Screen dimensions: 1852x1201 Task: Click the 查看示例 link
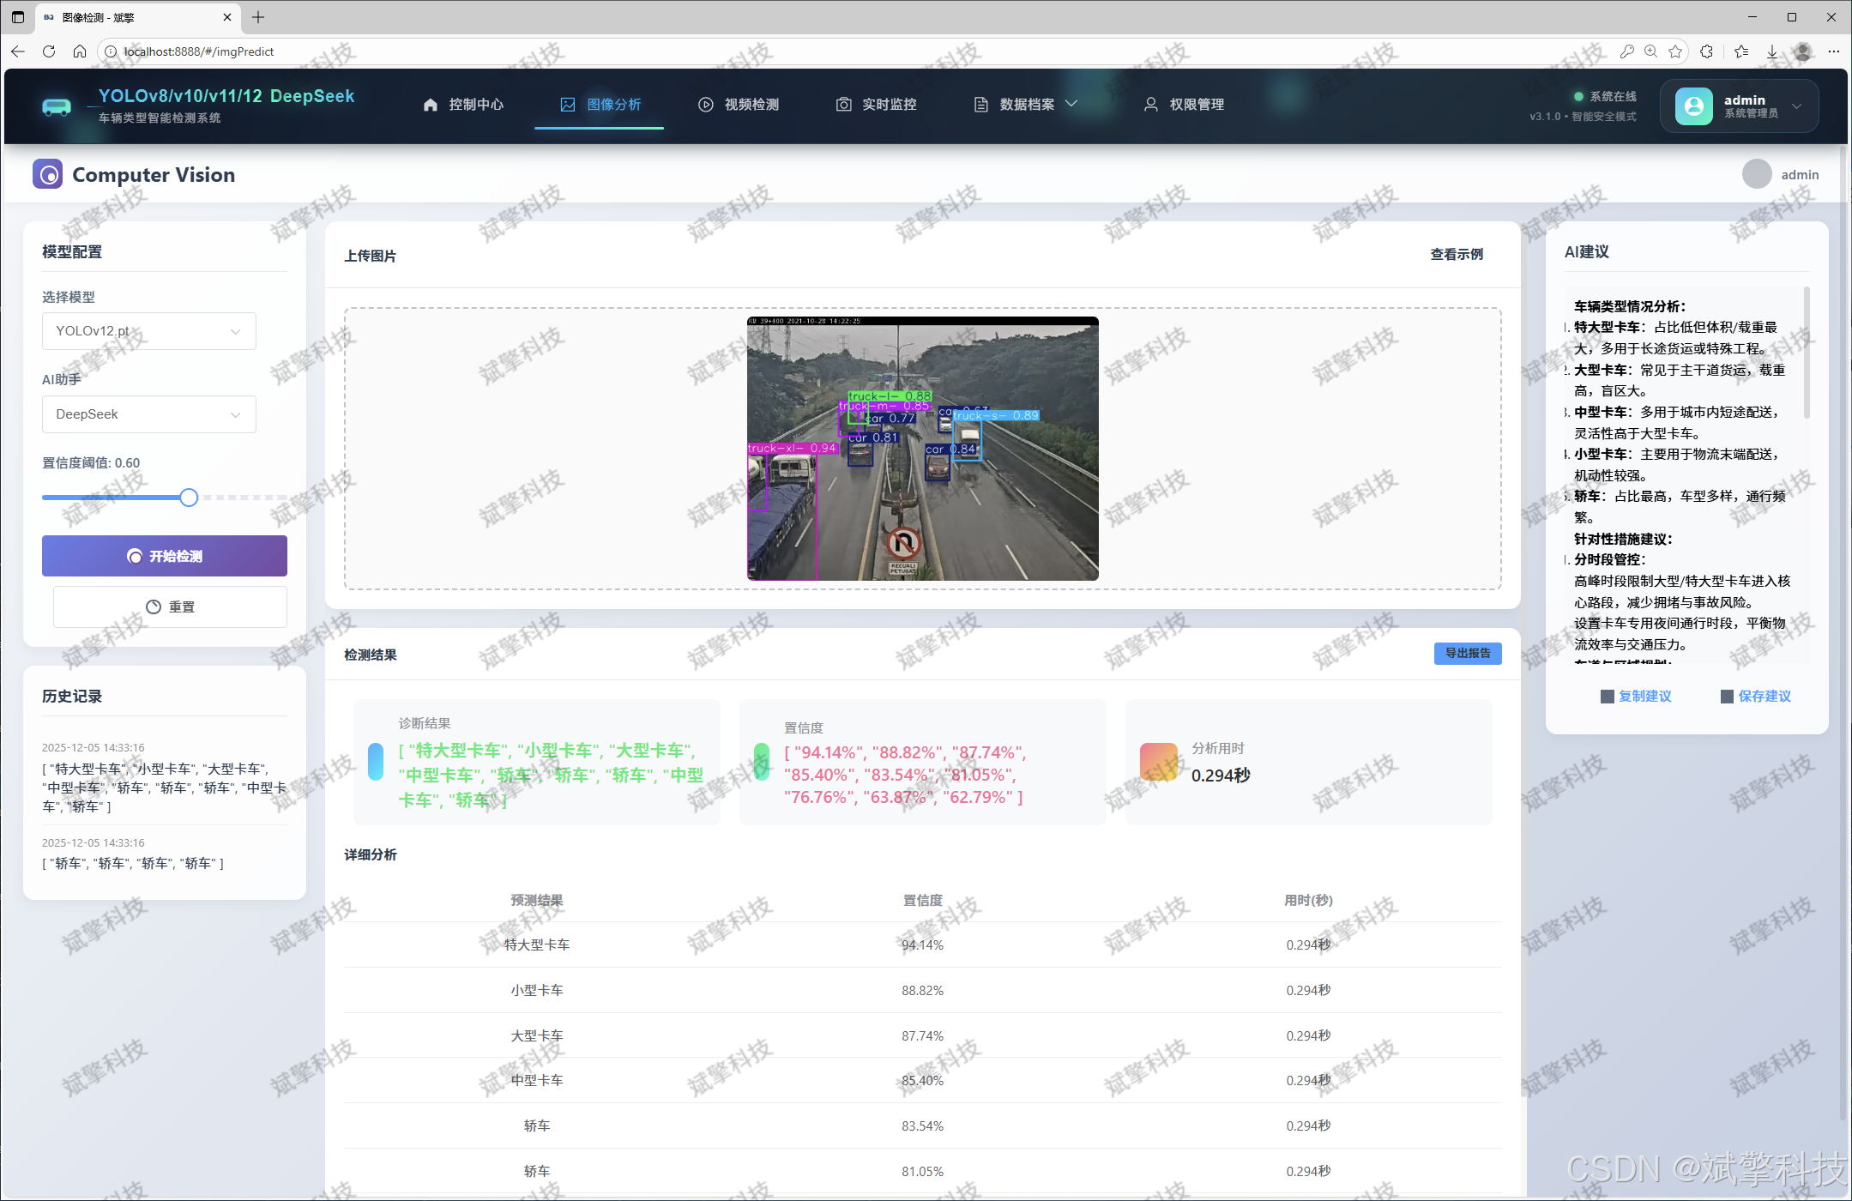(1456, 255)
